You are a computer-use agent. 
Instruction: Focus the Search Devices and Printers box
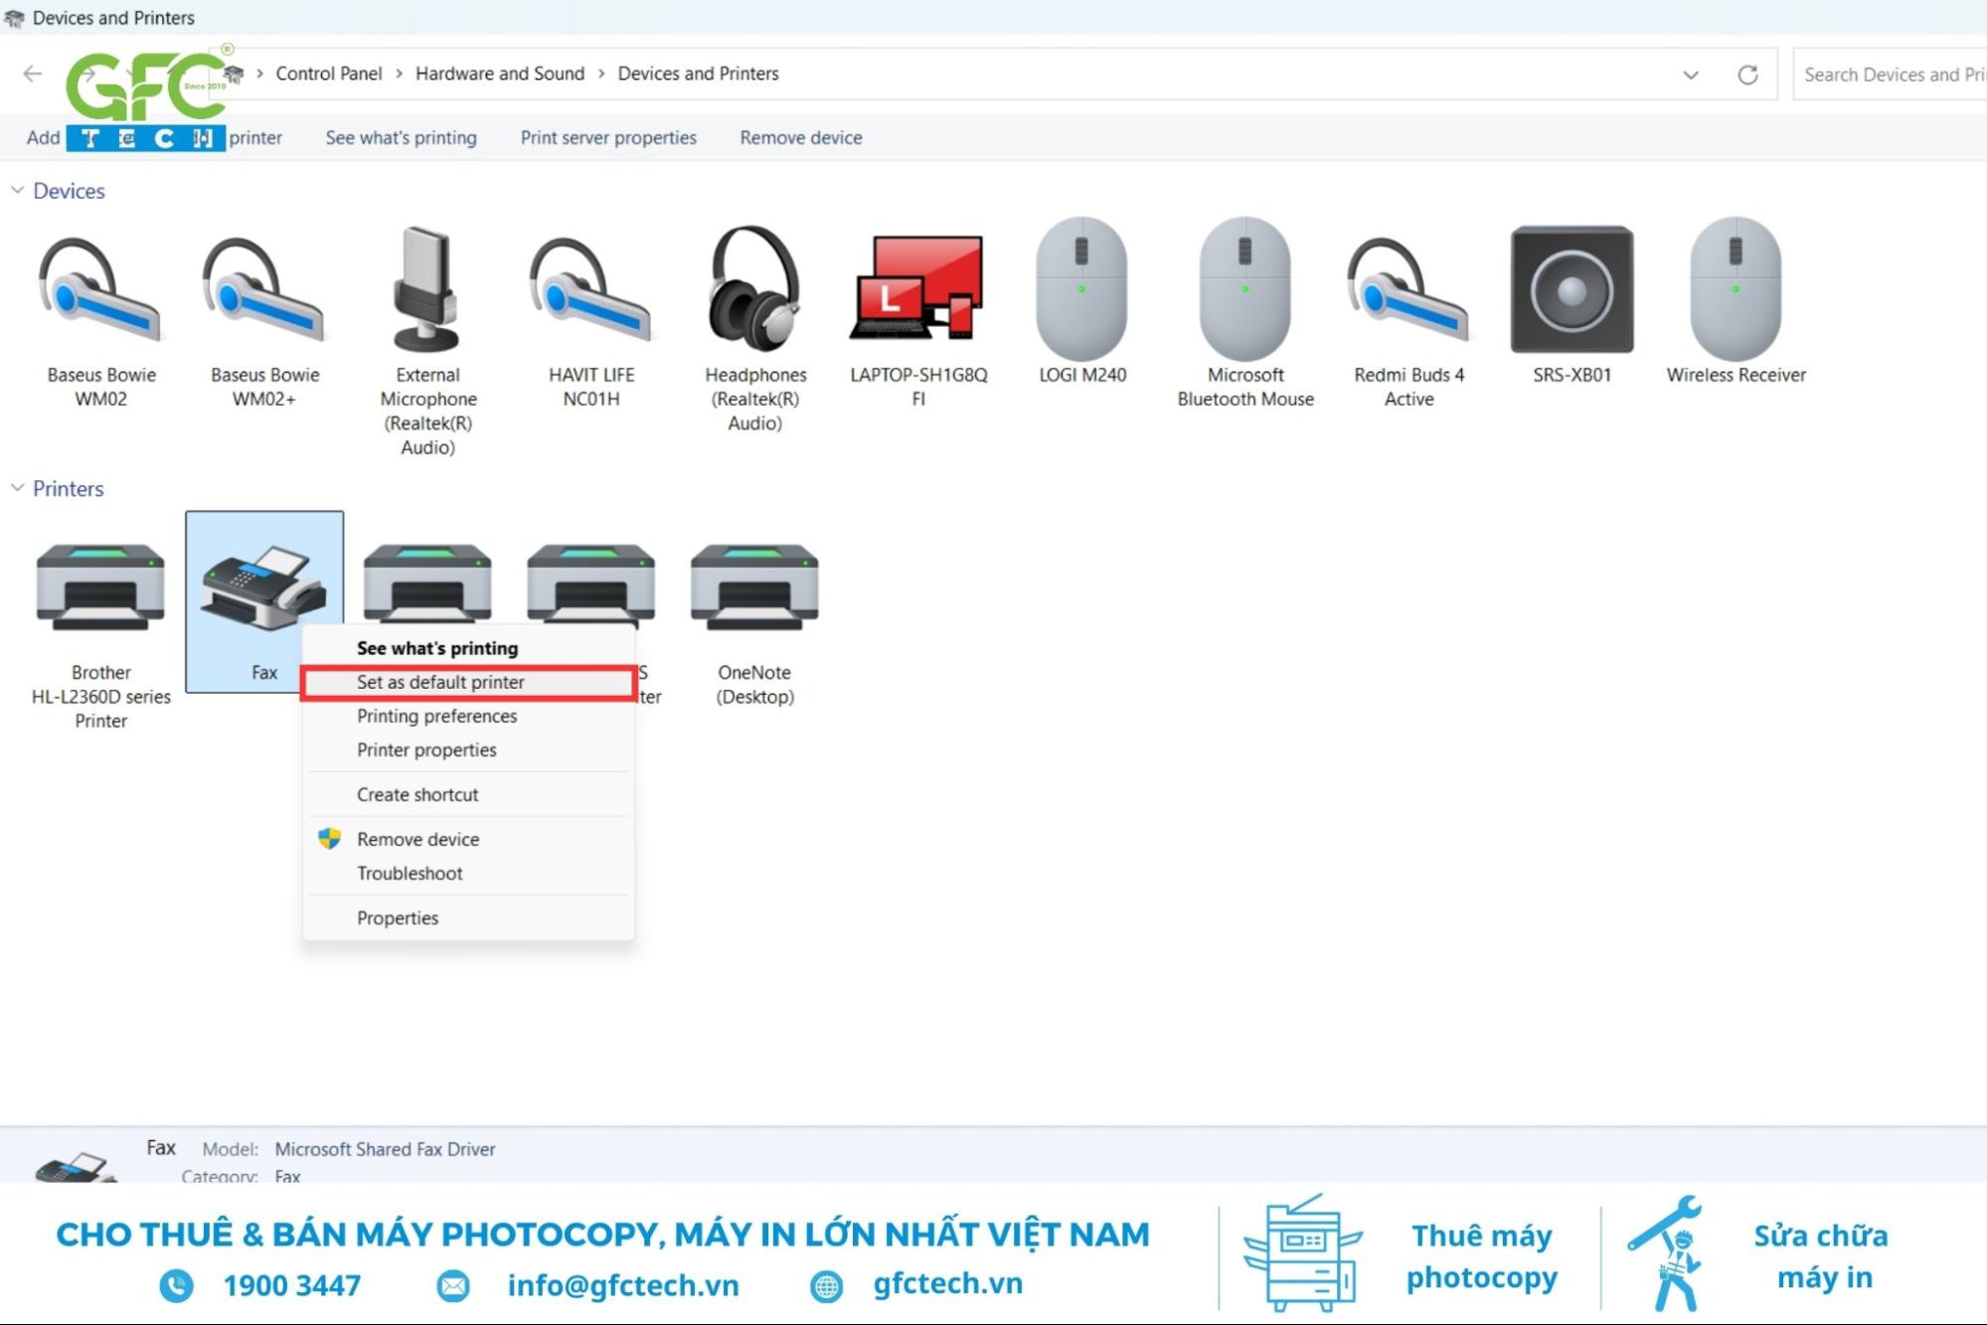(1890, 75)
